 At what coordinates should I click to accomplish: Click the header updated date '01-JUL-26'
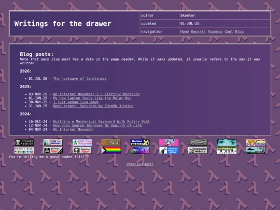pyautogui.click(x=190, y=23)
